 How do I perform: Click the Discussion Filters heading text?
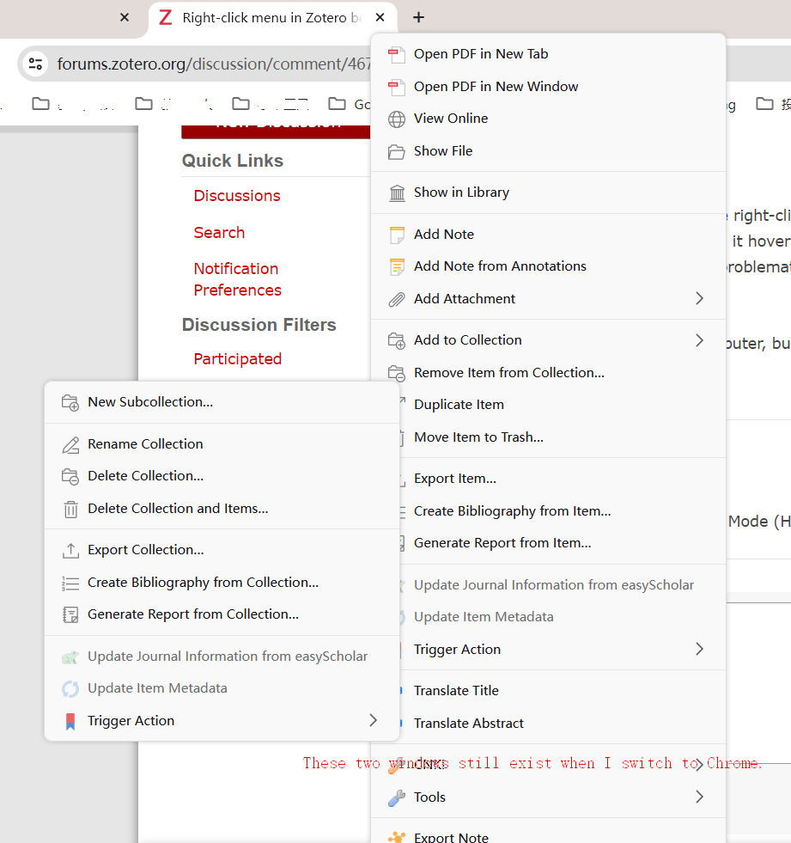coord(259,325)
